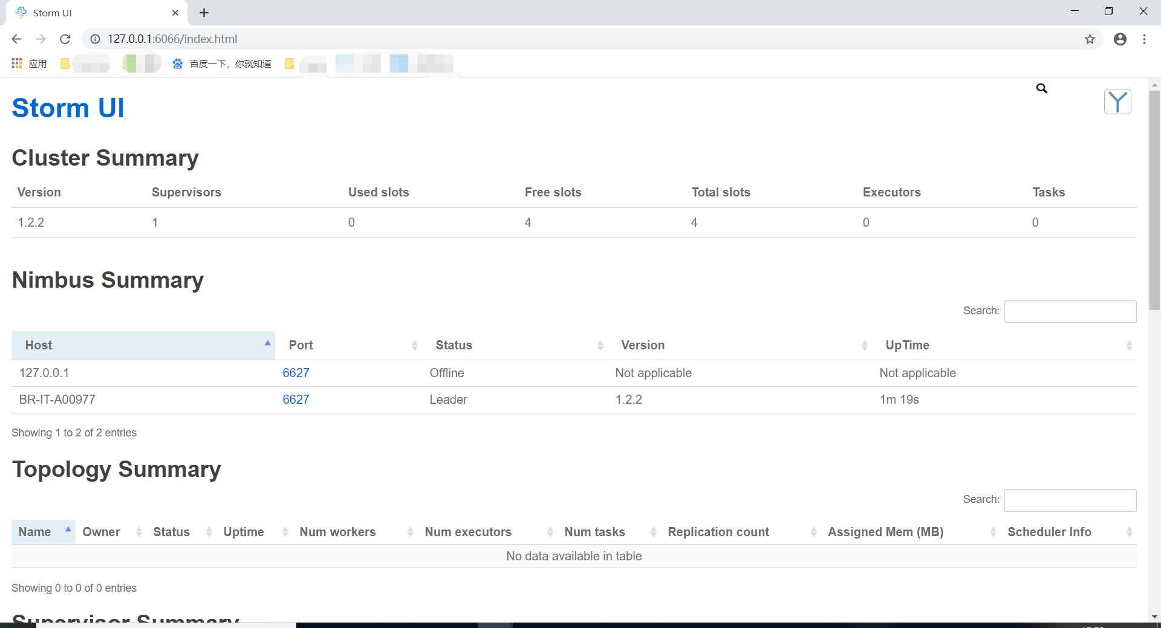Click the 1m 19s uptime value
Image resolution: width=1161 pixels, height=628 pixels.
[x=899, y=400]
